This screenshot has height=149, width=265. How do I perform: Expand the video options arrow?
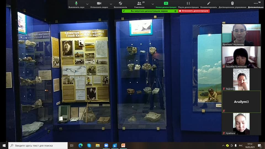[111, 4]
